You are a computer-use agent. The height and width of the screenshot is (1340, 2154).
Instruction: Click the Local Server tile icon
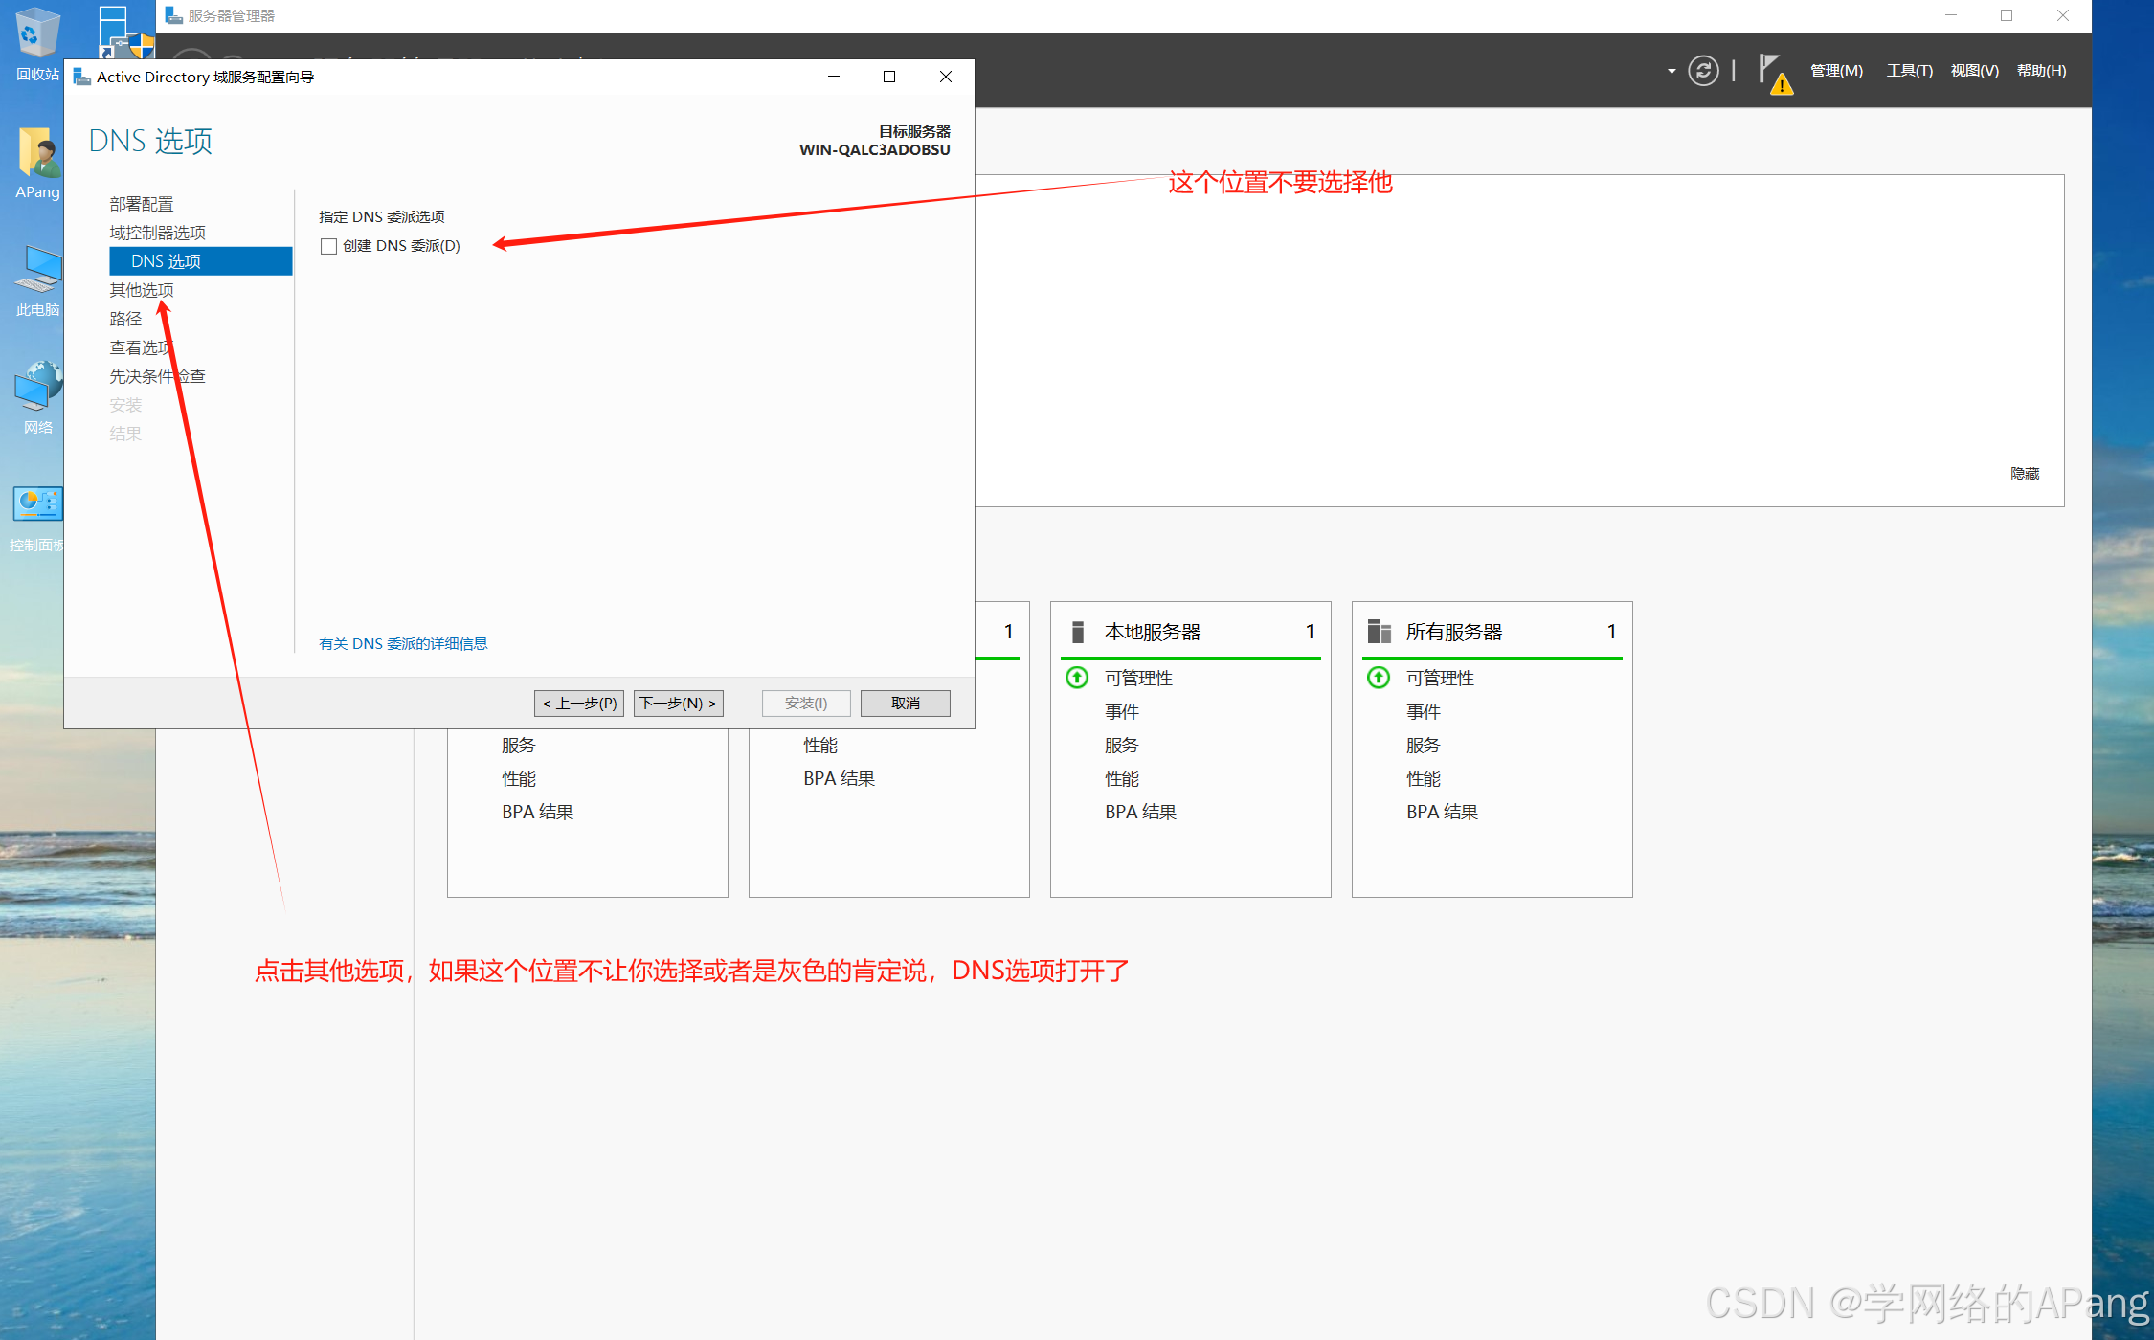pos(1078,632)
